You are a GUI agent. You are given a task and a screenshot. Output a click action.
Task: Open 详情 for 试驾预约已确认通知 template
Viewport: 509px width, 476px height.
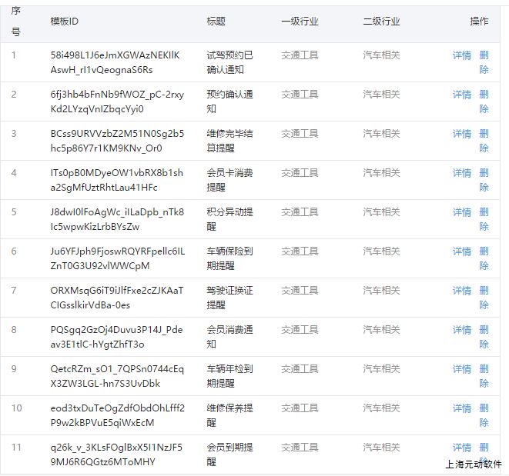(x=461, y=55)
